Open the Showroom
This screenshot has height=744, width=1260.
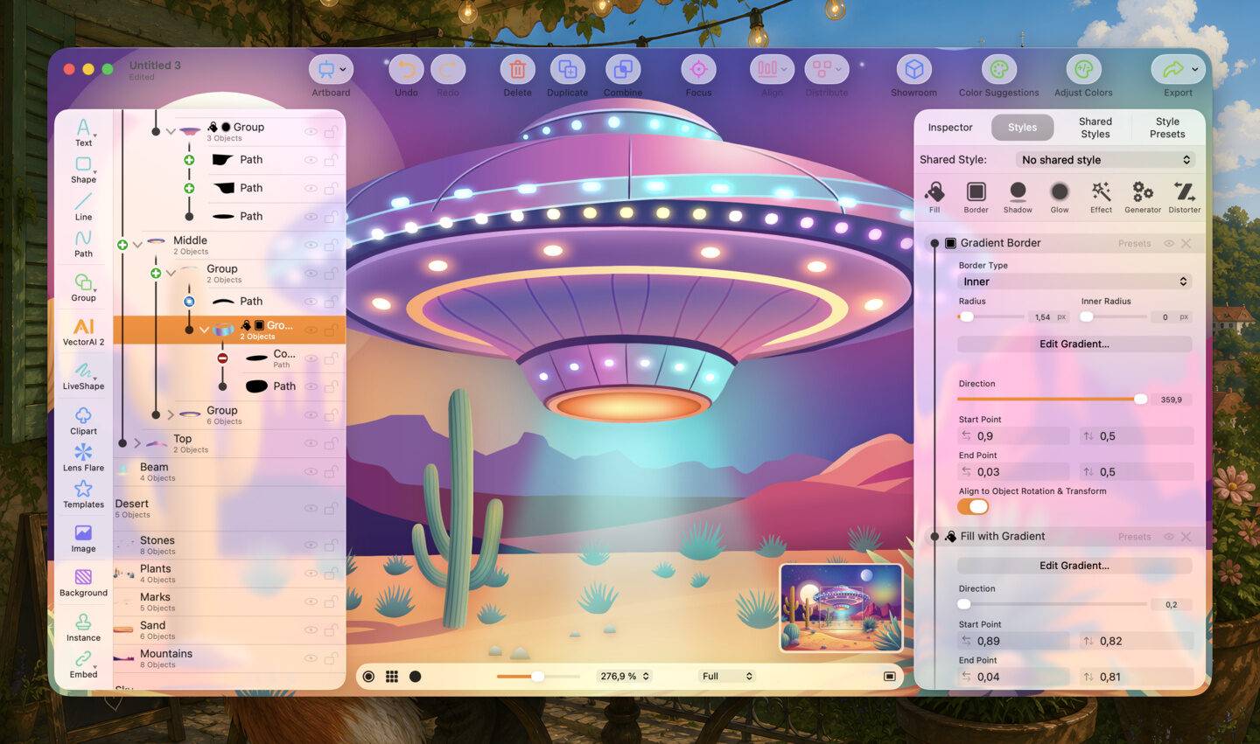913,69
